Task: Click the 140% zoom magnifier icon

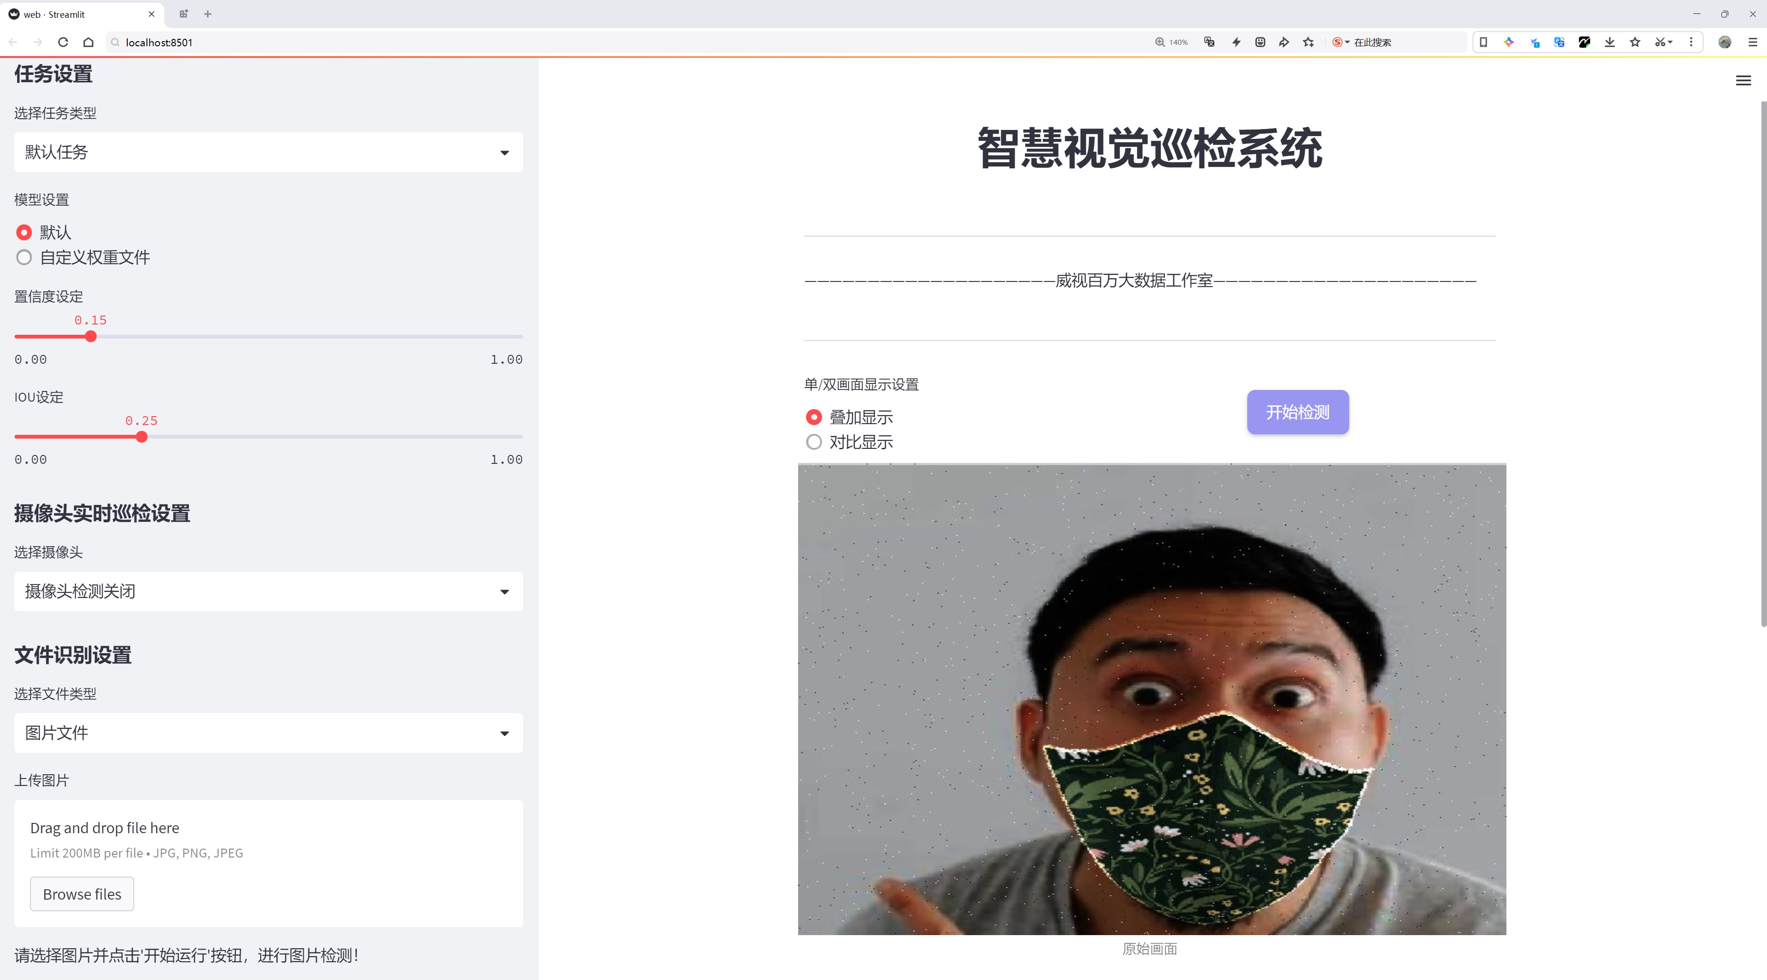Action: click(x=1160, y=43)
